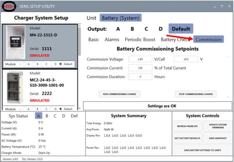Screen dimensions: 234x162
Task: Select Module Default radio for serial 2222
Action: click(60, 109)
